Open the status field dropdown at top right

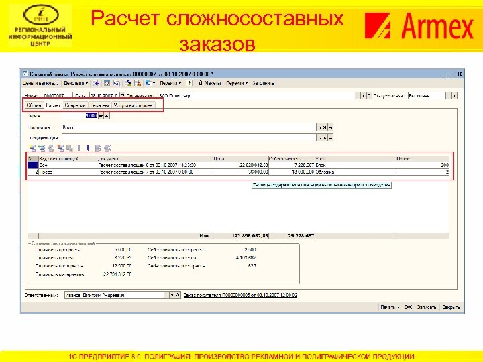(449, 96)
